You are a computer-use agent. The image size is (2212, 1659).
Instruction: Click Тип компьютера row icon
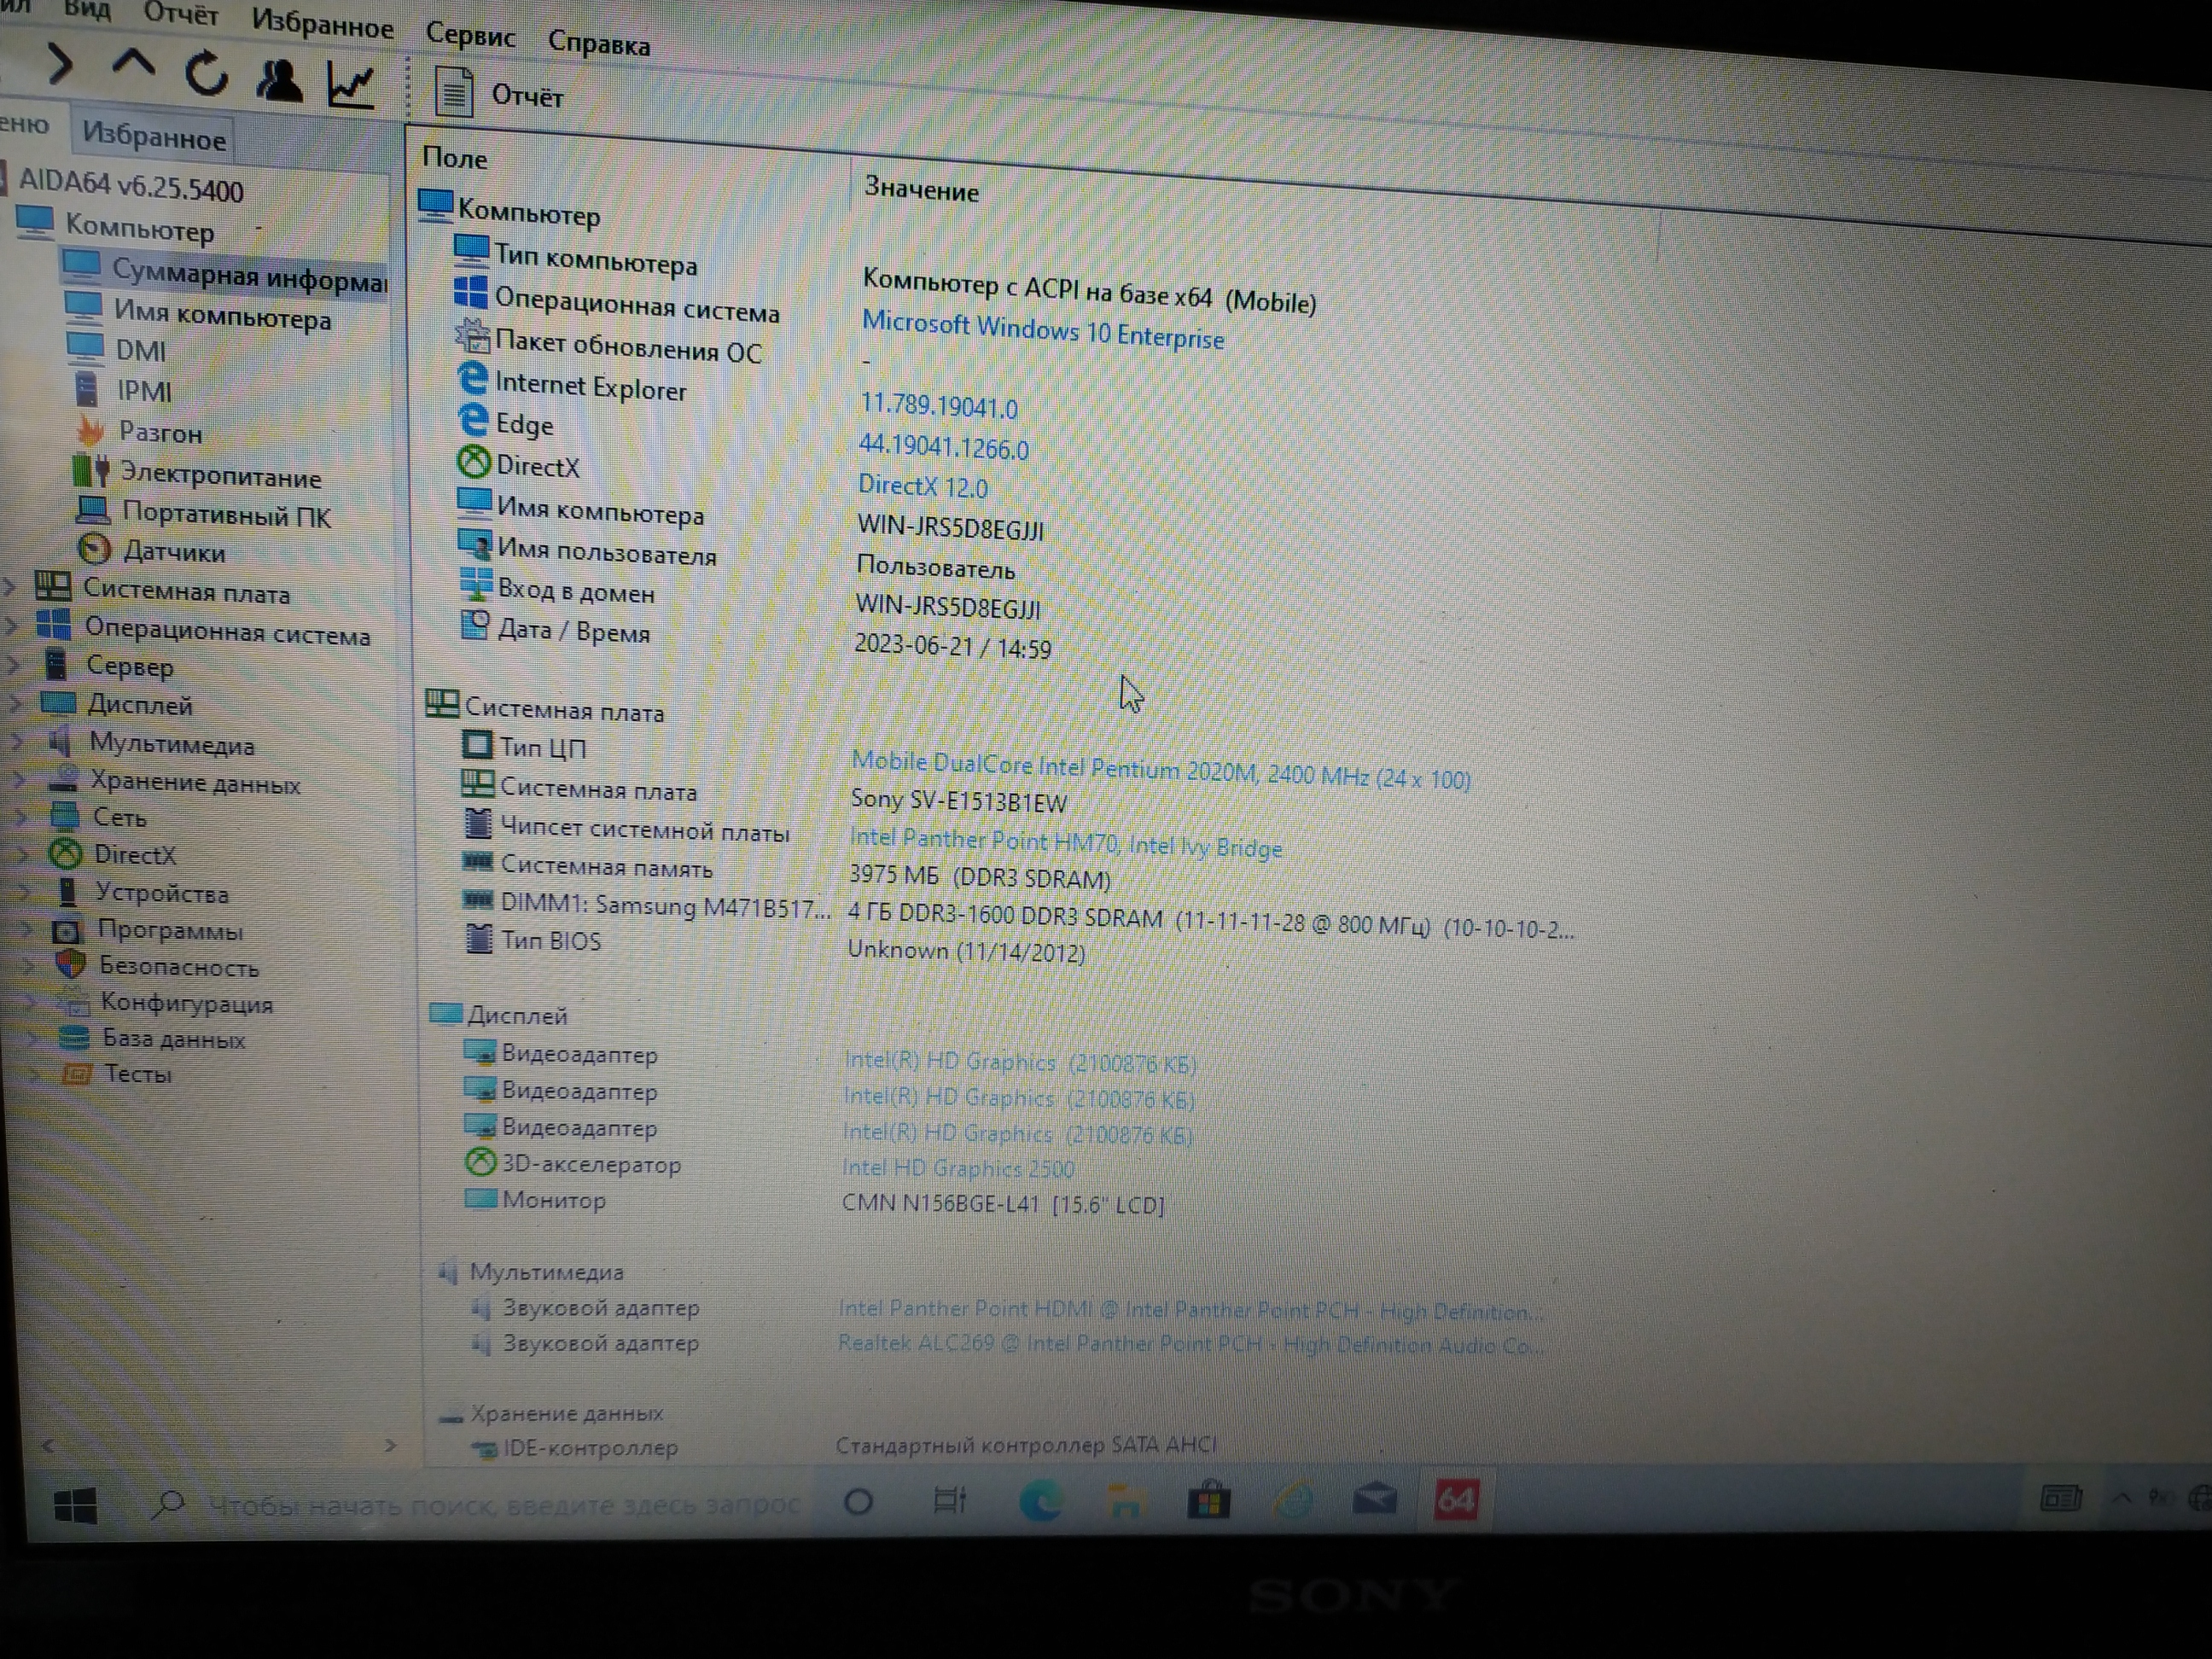pyautogui.click(x=471, y=249)
